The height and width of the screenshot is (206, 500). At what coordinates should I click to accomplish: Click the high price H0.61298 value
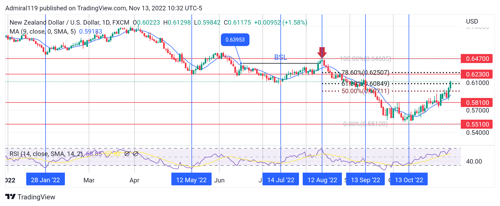177,23
